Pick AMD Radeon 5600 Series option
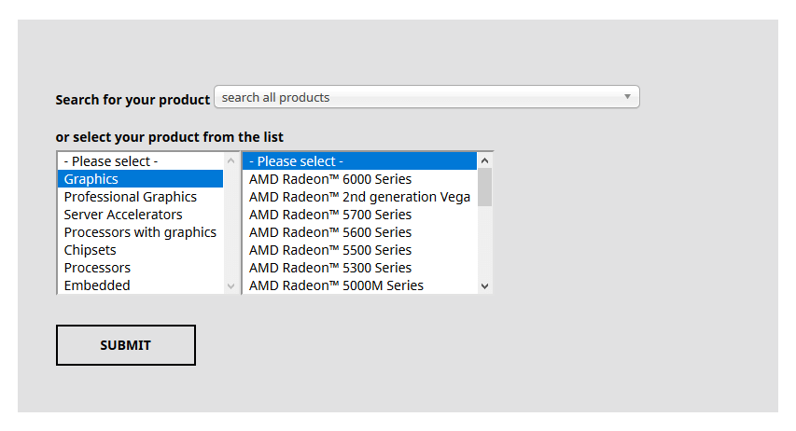The width and height of the screenshot is (796, 431). [x=359, y=232]
